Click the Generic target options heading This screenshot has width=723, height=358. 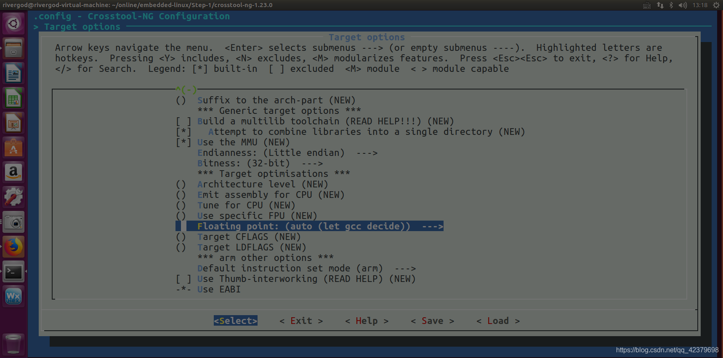pos(279,111)
